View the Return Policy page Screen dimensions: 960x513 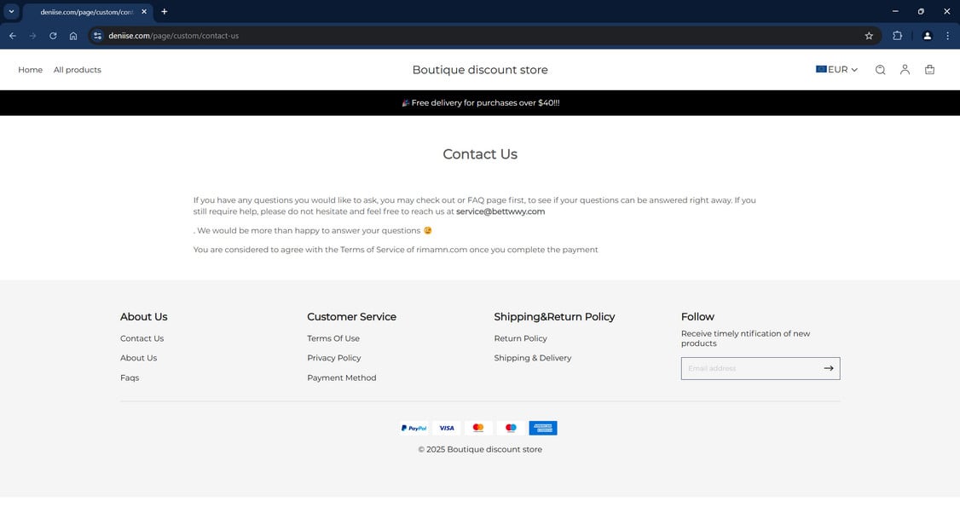pyautogui.click(x=520, y=338)
